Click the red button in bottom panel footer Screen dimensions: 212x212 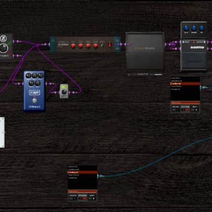point(84,198)
